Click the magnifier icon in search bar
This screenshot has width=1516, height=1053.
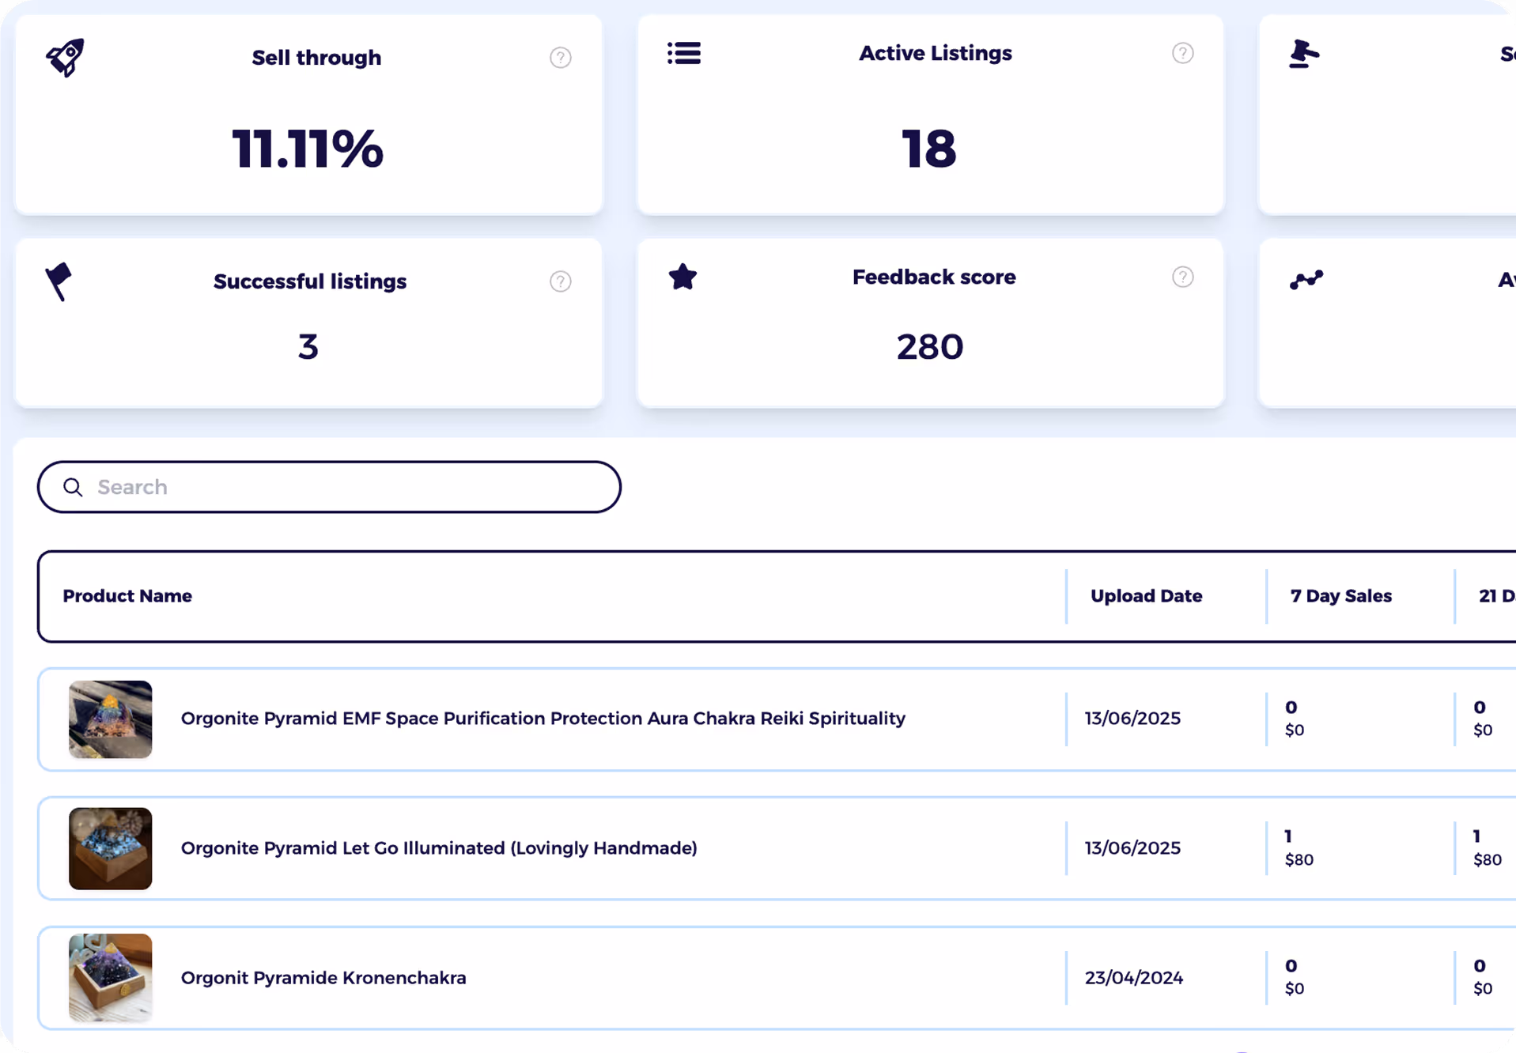click(73, 487)
